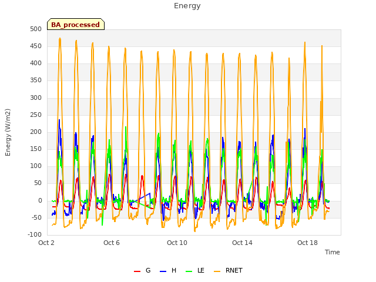The image size is (376, 282).
Task: Click the Energy chart title
Action: (187, 6)
